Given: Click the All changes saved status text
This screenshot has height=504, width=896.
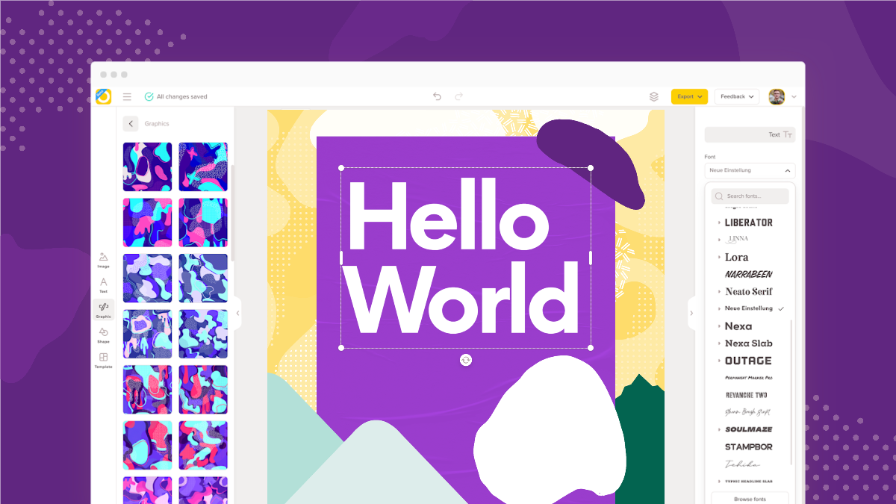Looking at the screenshot, I should (182, 97).
